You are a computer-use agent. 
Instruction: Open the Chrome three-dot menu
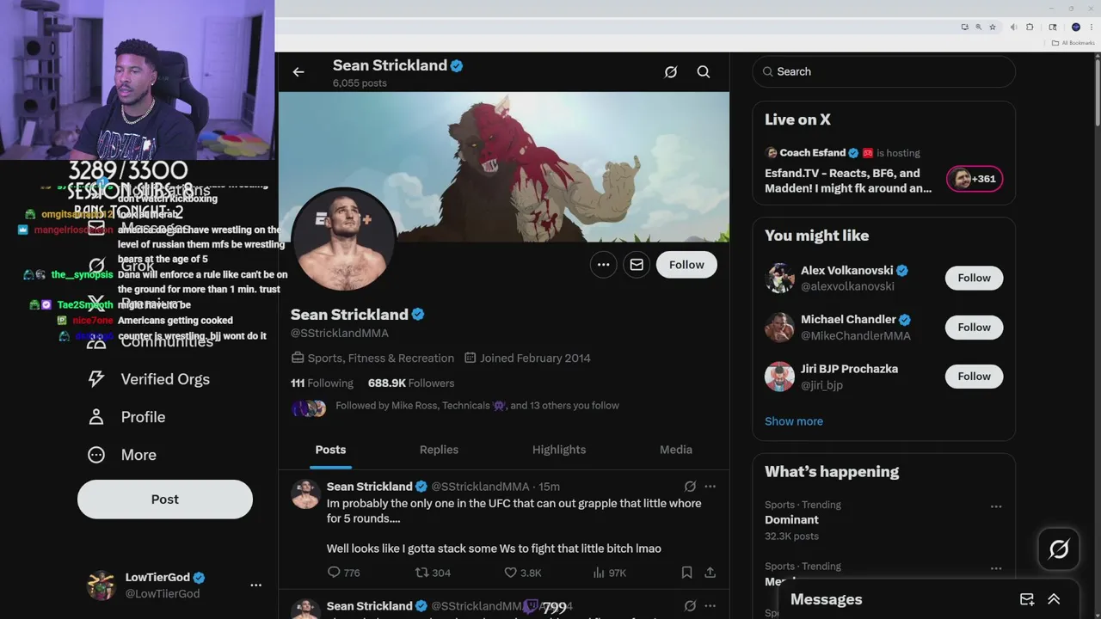point(1091,28)
